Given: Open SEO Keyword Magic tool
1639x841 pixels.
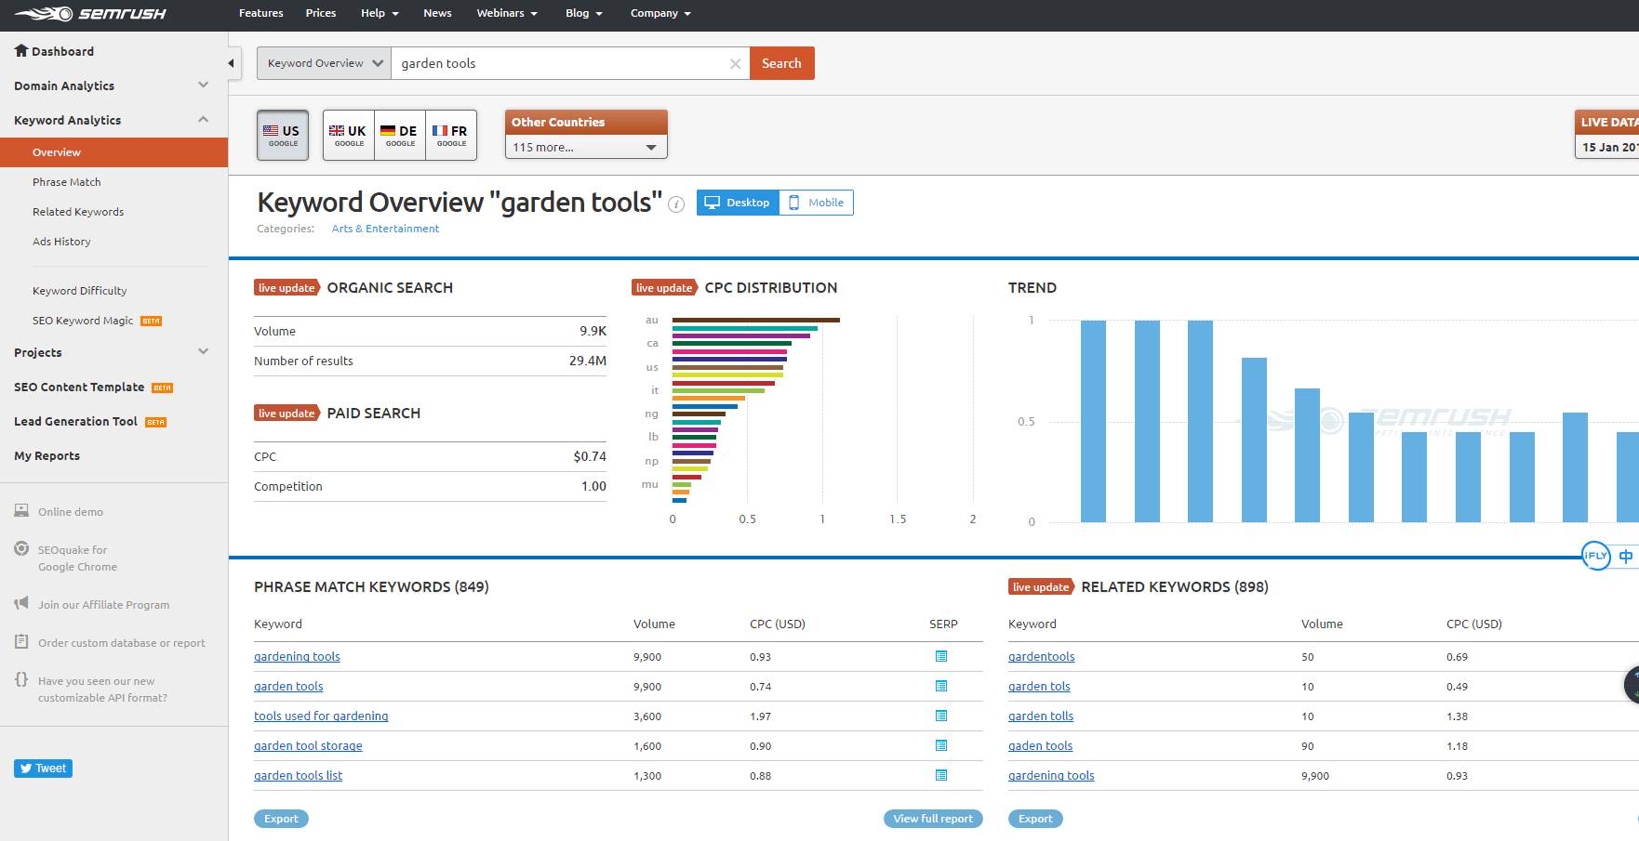Looking at the screenshot, I should 83,321.
